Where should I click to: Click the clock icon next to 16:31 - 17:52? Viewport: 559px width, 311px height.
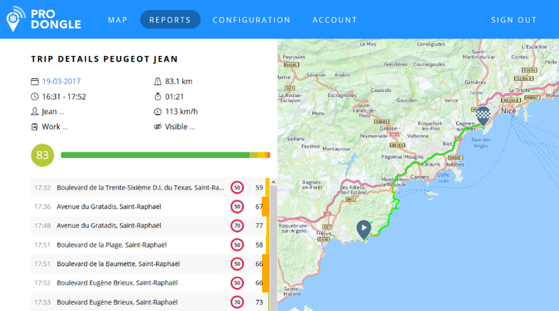[35, 97]
